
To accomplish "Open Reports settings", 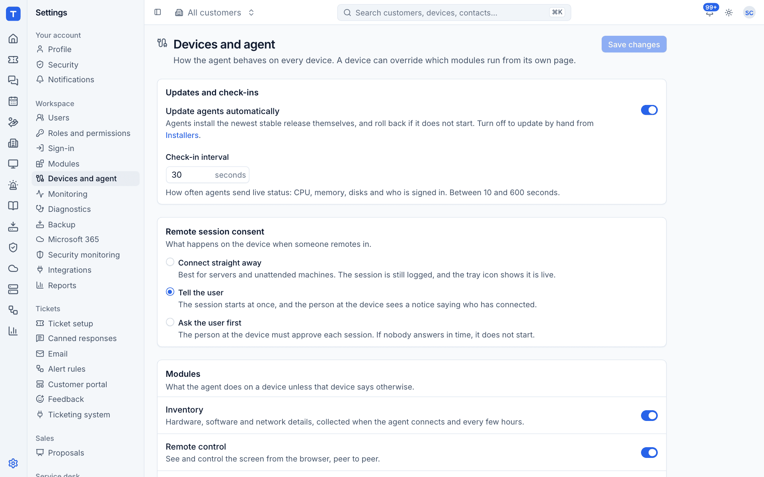I will (x=86, y=285).
